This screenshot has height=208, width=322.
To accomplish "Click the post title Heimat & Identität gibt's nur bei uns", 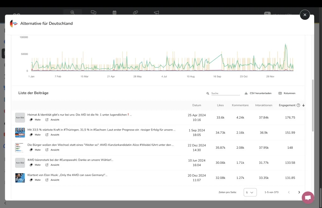I will 80,115.
